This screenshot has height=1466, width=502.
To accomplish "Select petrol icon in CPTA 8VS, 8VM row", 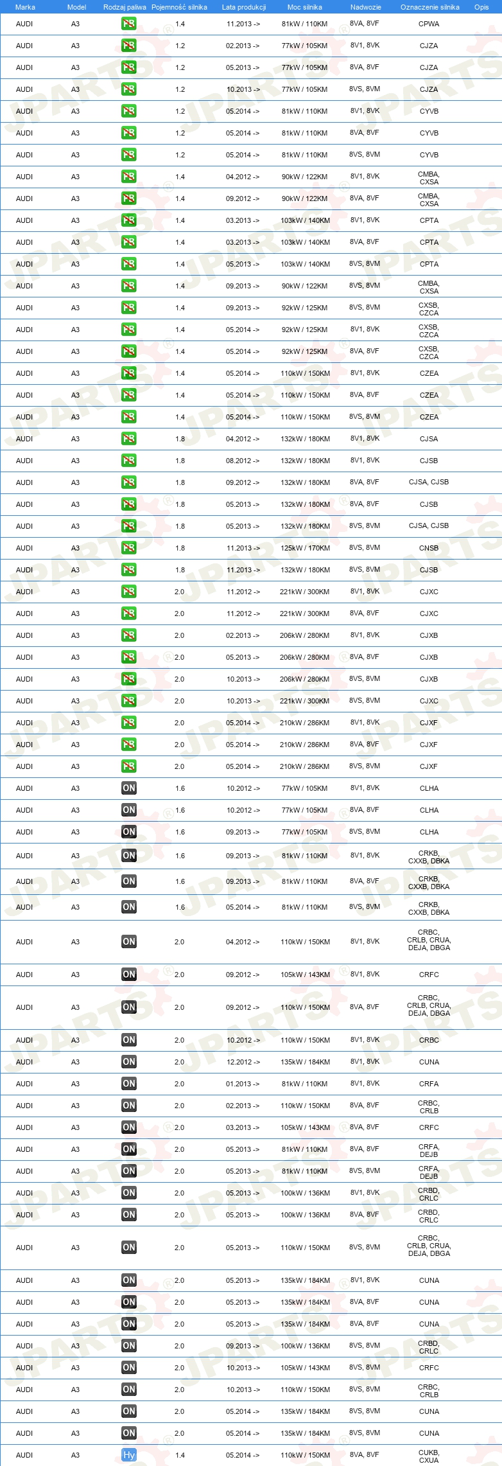I will click(x=128, y=264).
